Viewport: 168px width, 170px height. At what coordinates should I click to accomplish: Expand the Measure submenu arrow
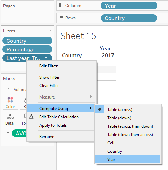[91, 97]
